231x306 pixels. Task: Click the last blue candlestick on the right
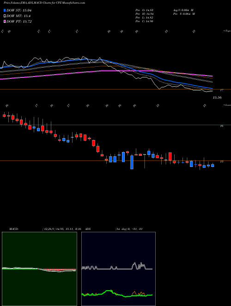[213, 166]
